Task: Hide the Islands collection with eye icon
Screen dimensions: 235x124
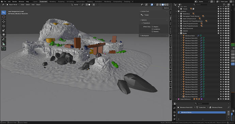Action: (x=223, y=31)
